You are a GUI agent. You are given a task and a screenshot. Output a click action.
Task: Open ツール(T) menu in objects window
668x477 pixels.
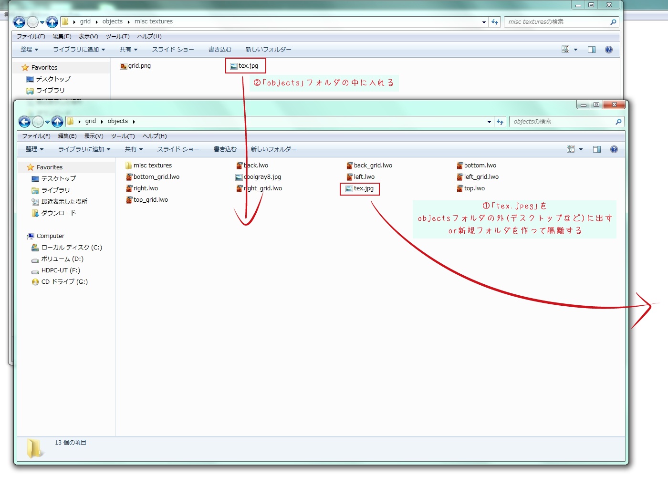123,136
